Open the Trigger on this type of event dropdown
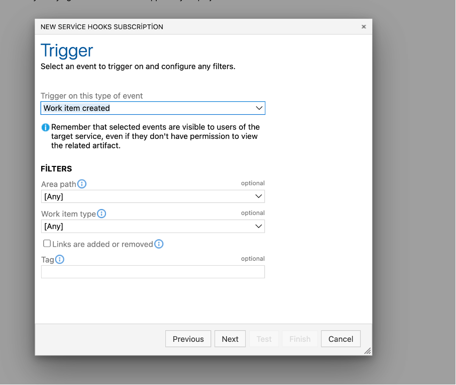The width and height of the screenshot is (456, 385). tap(153, 108)
